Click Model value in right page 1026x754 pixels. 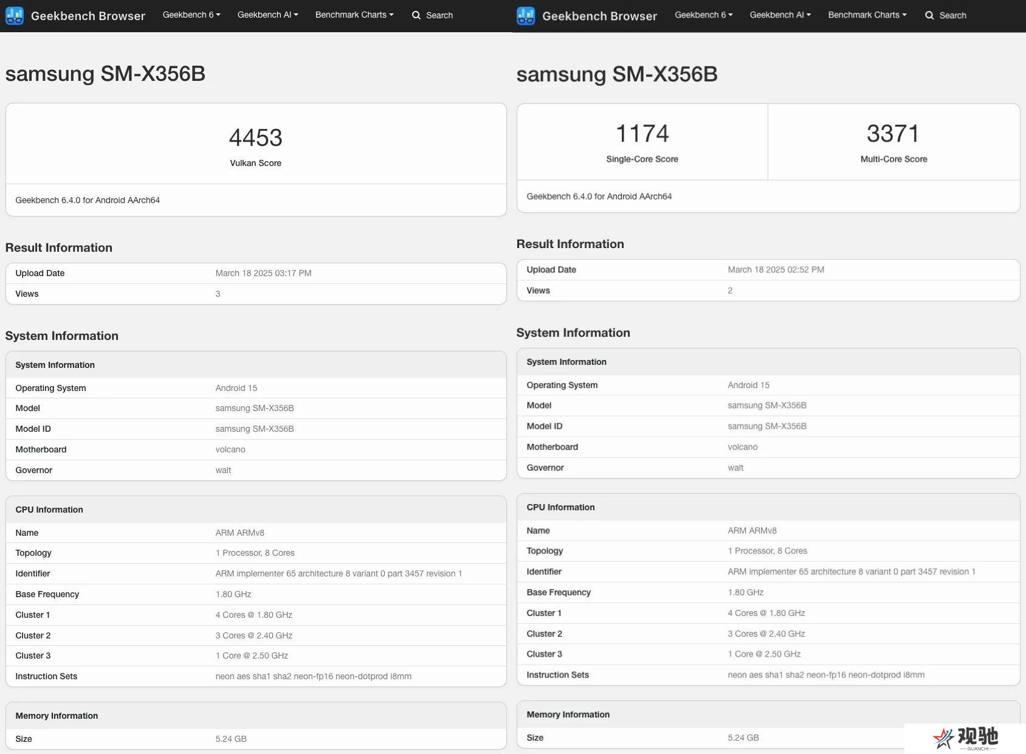[x=767, y=405]
